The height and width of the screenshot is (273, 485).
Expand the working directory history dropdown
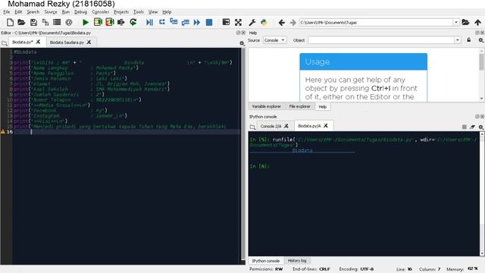[x=456, y=22]
